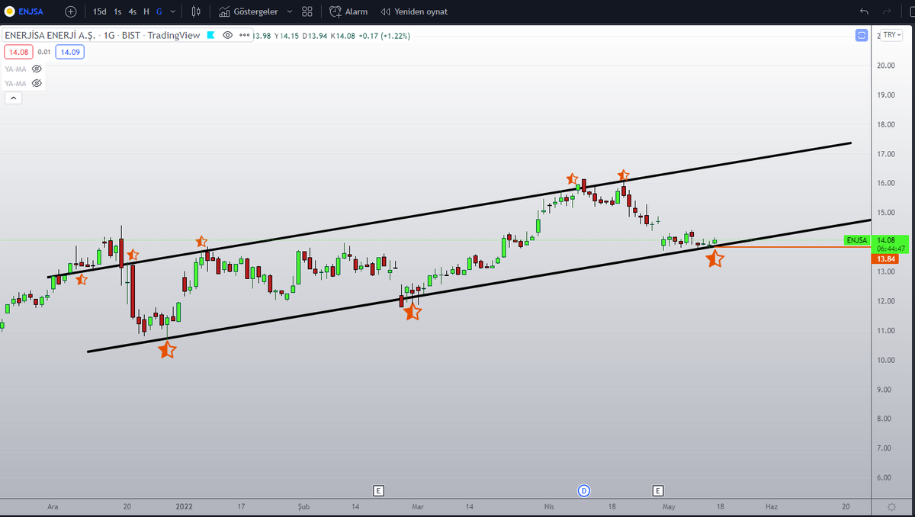915x517 pixels.
Task: Click the 2022 time axis label
Action: tap(184, 506)
